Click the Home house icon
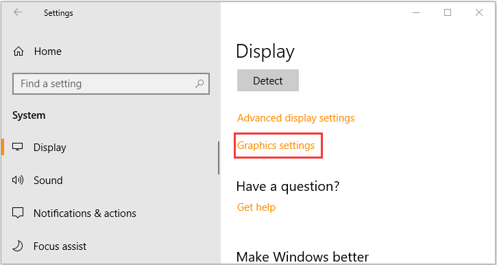This screenshot has width=497, height=265. click(x=19, y=51)
